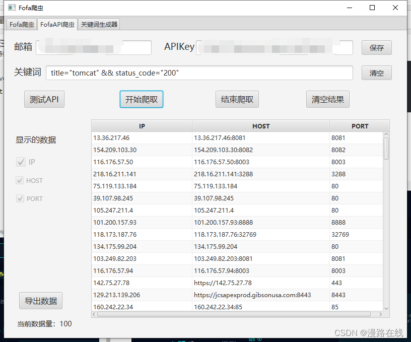Click the horizontal scrollbar of results table
Viewport: 411px width, 342px height.
234,314
